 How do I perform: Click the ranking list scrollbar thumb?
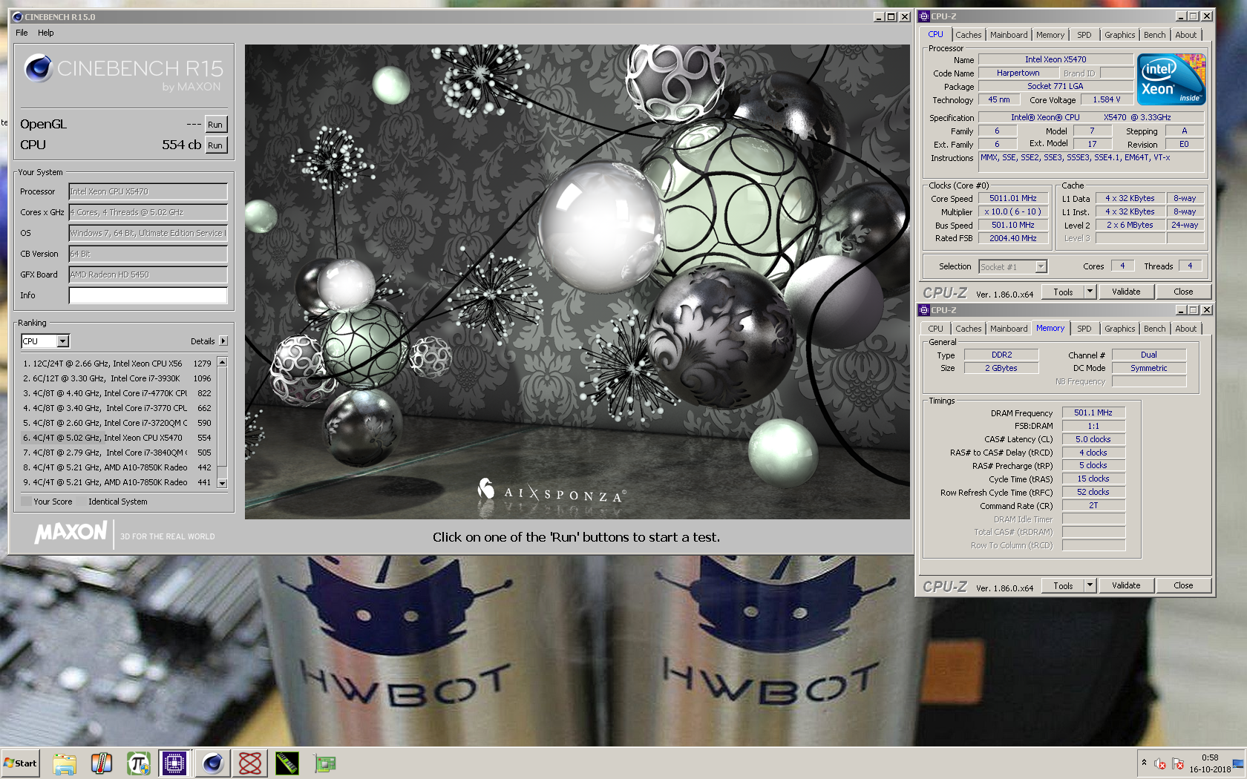click(x=222, y=418)
